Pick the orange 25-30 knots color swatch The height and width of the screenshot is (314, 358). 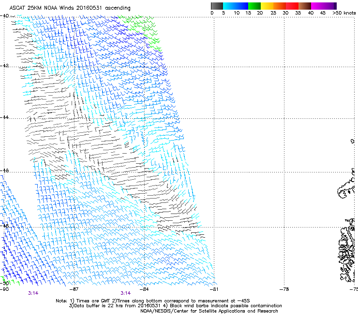pyautogui.click(x=280, y=6)
